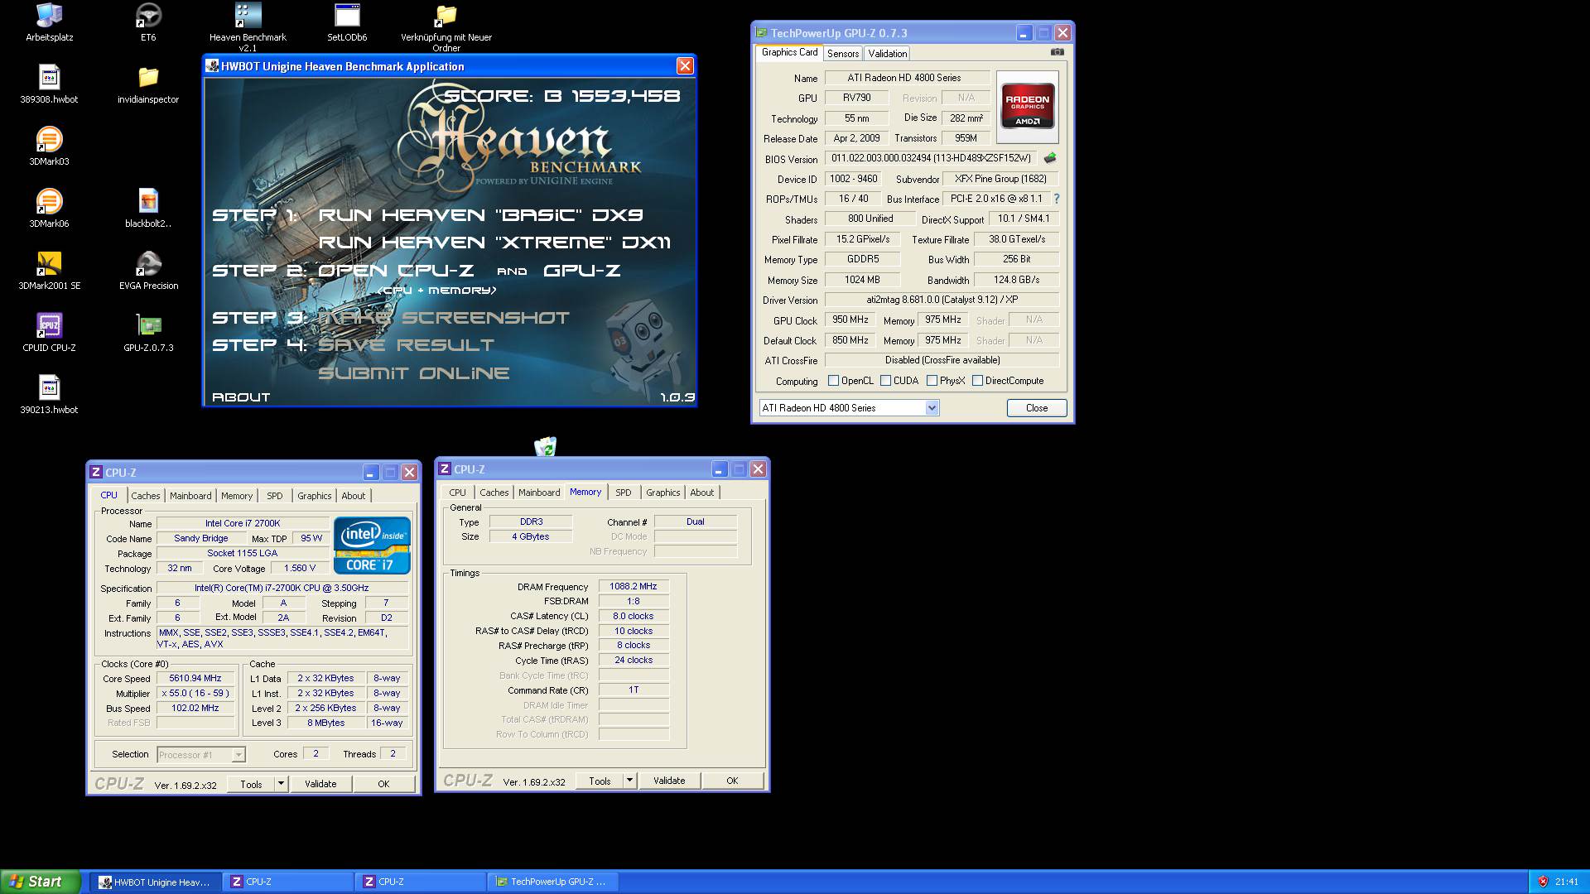
Task: Open CPU tab in right CPU-Z window
Action: (x=457, y=493)
